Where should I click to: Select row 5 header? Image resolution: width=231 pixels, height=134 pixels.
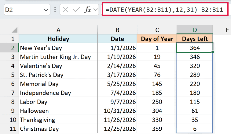click(9, 75)
